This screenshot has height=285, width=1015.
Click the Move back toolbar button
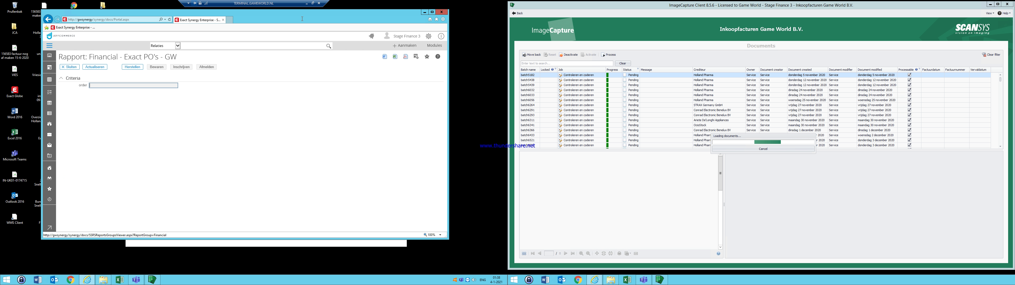(531, 55)
